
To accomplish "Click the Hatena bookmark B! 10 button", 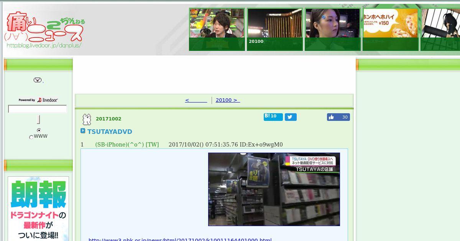I will click(273, 117).
